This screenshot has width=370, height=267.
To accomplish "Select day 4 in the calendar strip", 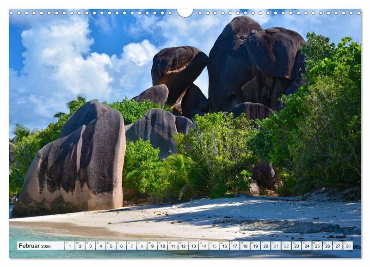I will coord(100,246).
